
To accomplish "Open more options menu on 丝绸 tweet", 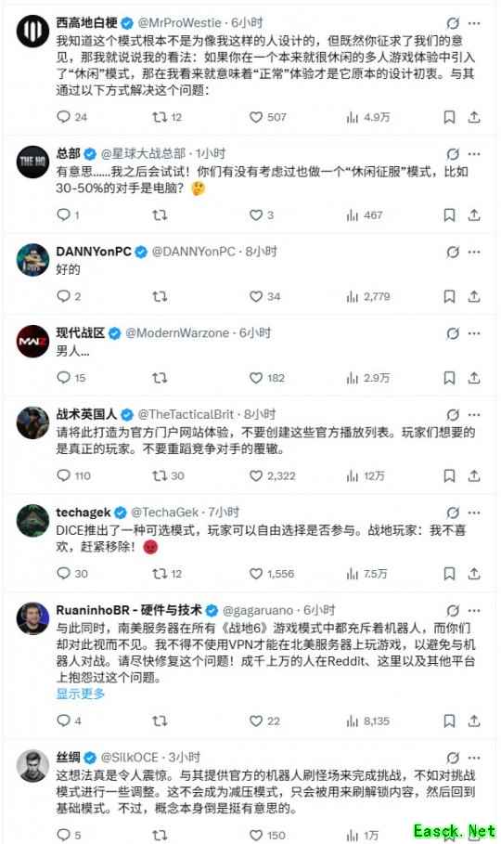I will pos(473,758).
